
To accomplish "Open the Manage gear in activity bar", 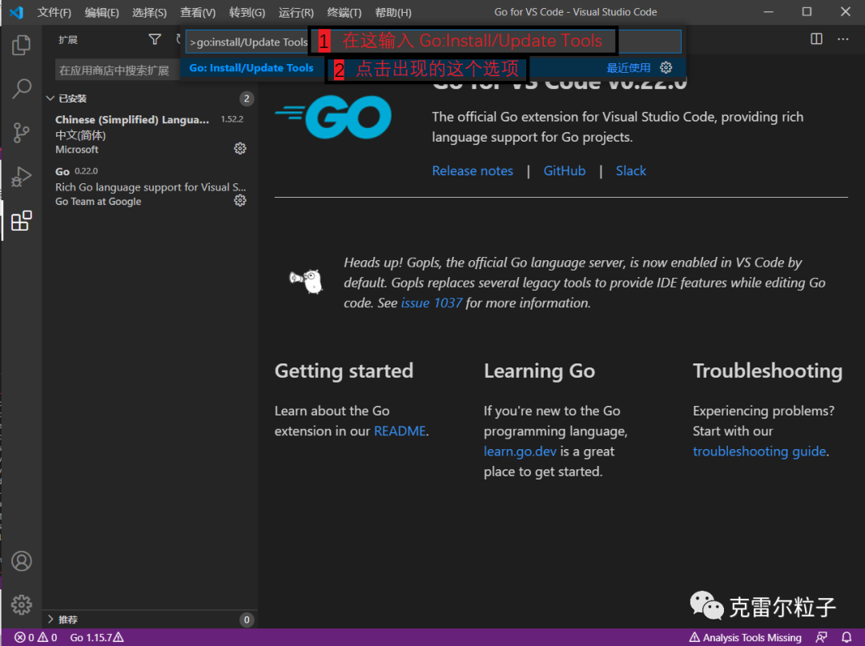I will 22,604.
